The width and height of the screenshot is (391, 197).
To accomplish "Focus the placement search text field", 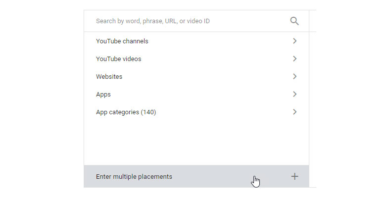I will (x=188, y=21).
